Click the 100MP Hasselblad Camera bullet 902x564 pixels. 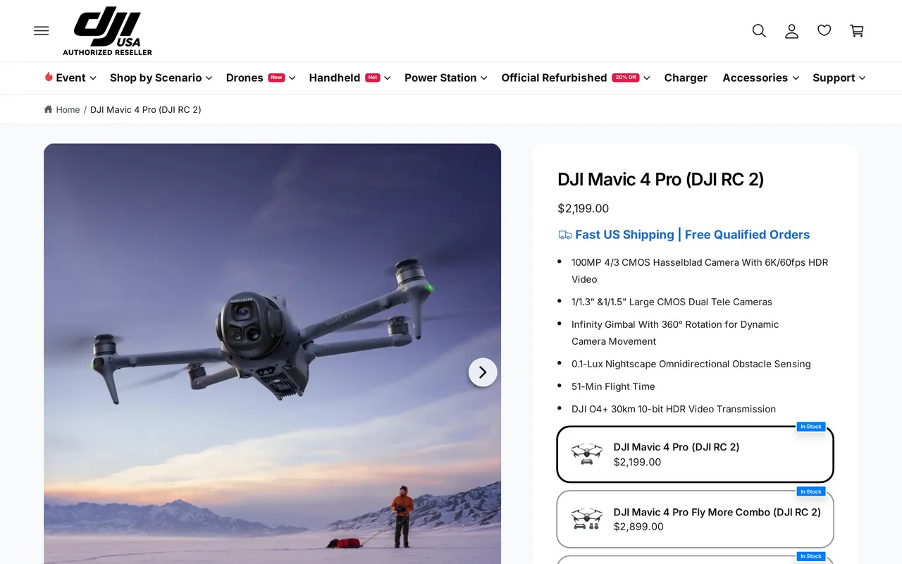click(x=700, y=271)
